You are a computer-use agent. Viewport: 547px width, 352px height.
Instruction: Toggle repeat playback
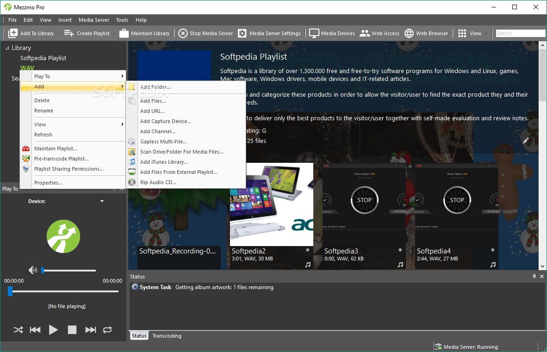[x=107, y=330]
